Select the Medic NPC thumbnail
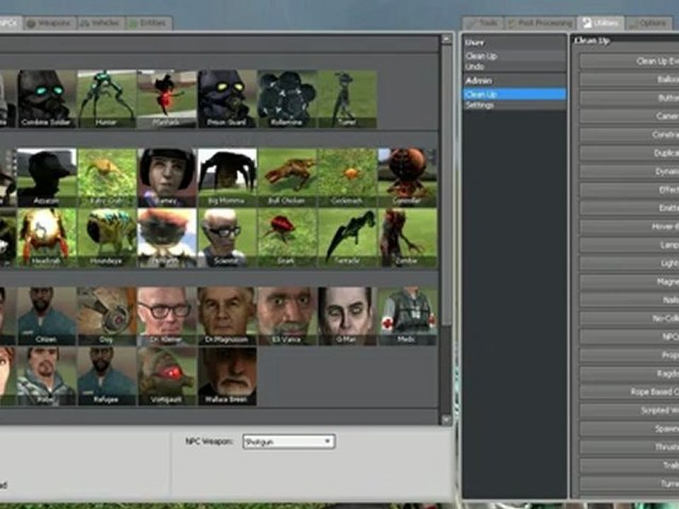 point(407,316)
